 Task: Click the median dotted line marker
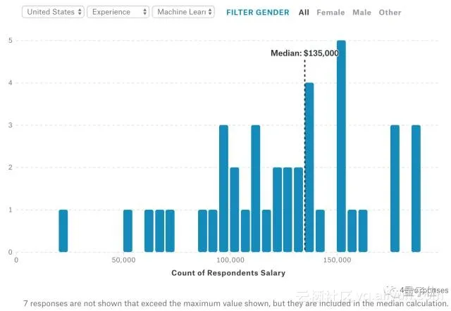[x=304, y=155]
